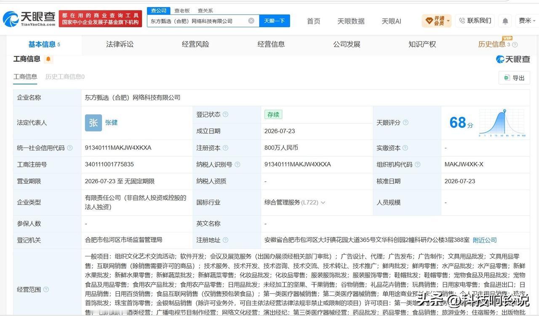
Task: Click the 天眼一下 search button
Action: point(275,21)
